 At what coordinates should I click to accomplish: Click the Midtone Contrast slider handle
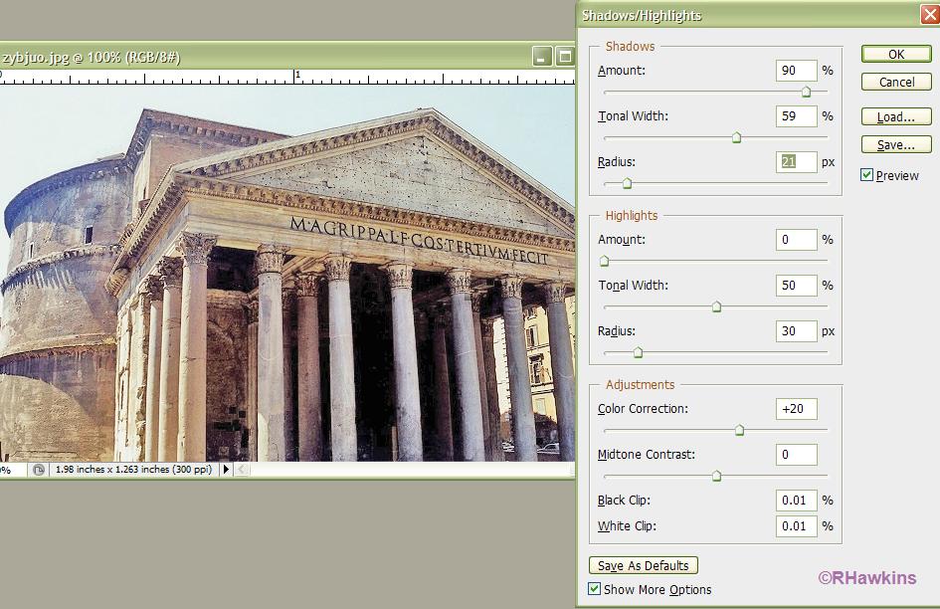click(x=716, y=476)
